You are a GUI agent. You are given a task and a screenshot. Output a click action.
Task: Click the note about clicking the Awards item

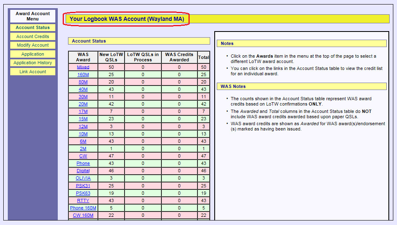[x=303, y=59]
